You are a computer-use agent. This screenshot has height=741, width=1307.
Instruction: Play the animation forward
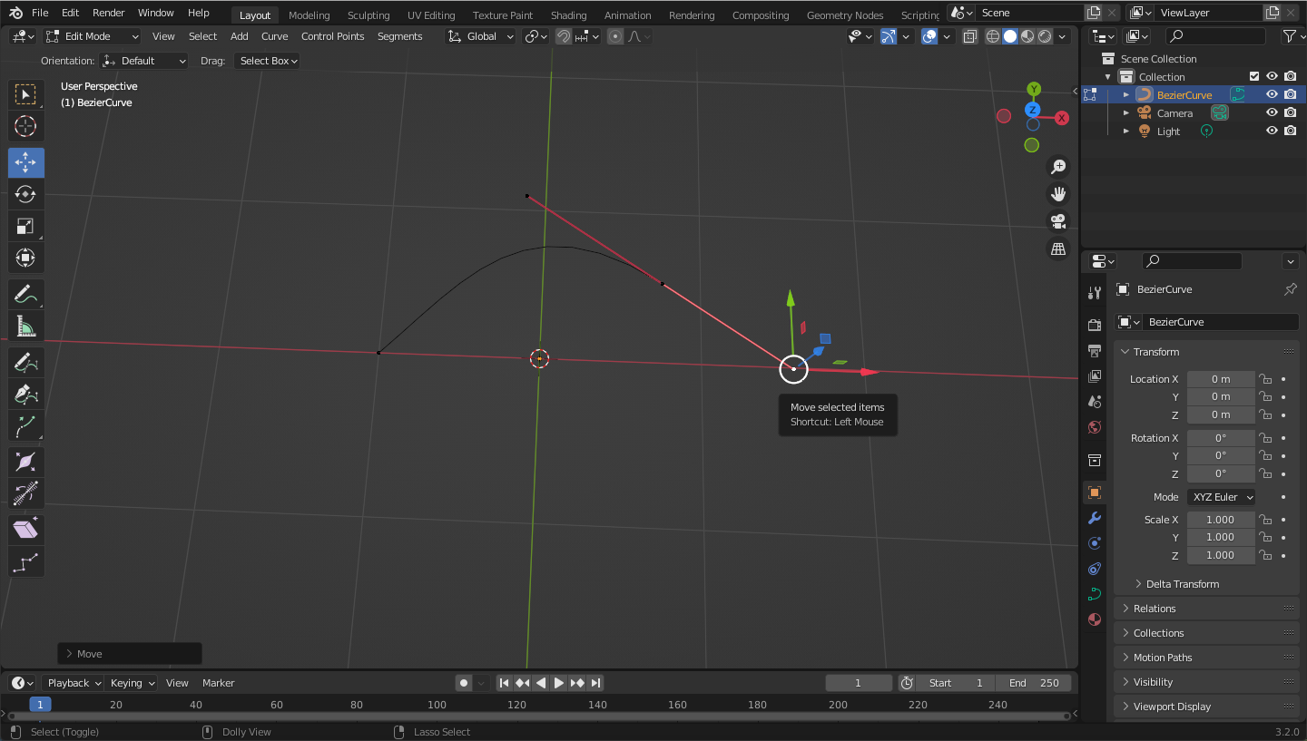(x=559, y=683)
